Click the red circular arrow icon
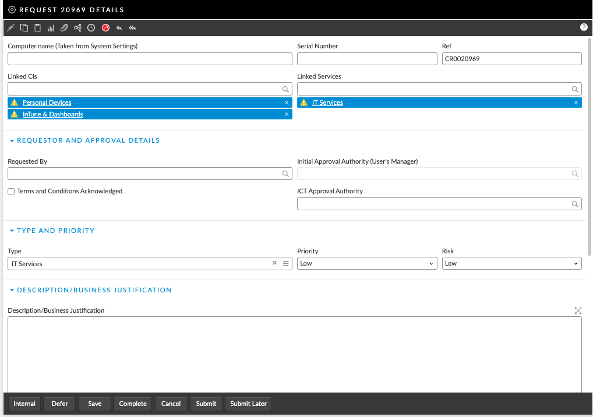Viewport: 593px width, 417px height. click(x=105, y=28)
